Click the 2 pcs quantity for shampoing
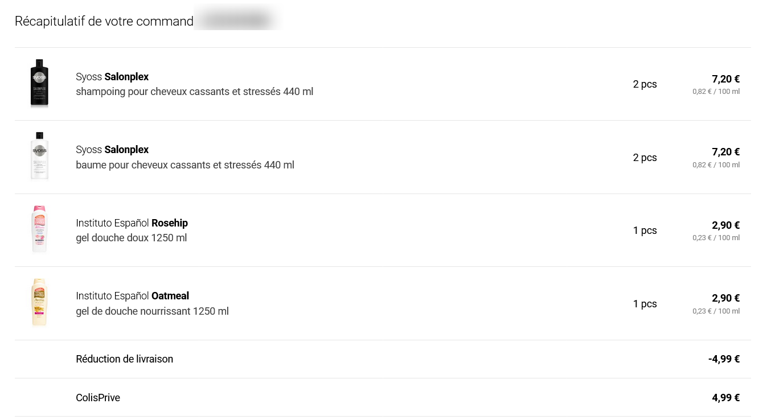Image resolution: width=763 pixels, height=420 pixels. click(x=645, y=84)
